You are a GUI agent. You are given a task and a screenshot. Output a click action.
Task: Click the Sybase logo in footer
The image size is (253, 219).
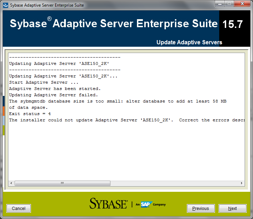coord(109,204)
